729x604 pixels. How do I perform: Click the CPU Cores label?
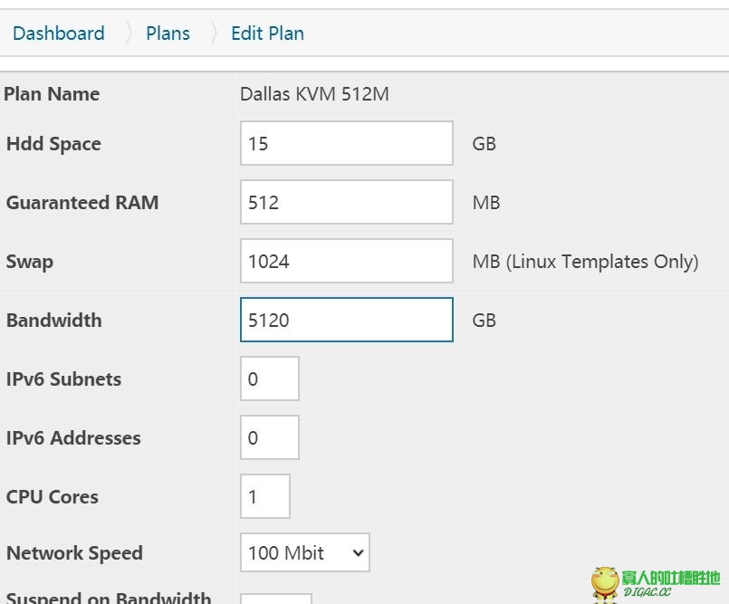pyautogui.click(x=53, y=496)
